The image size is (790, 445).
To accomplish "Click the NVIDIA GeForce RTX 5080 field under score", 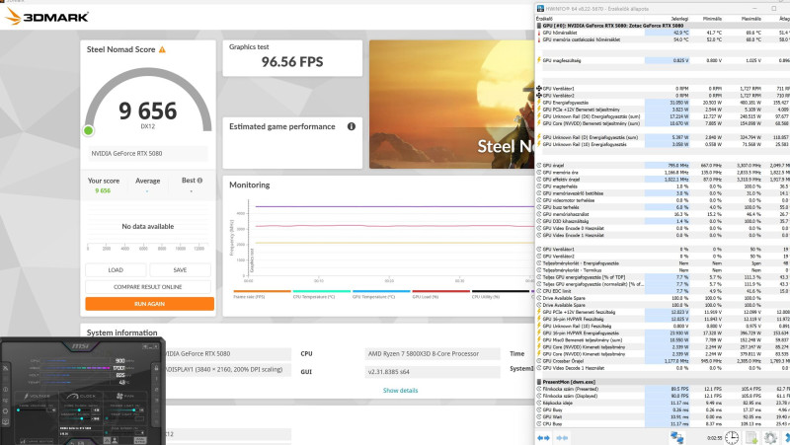I will coord(147,154).
